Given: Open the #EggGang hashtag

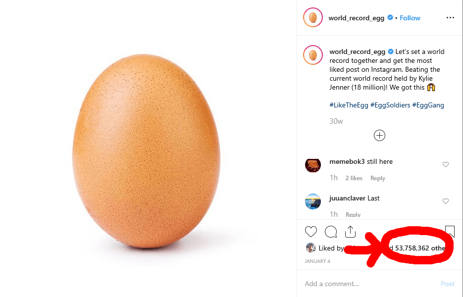Looking at the screenshot, I should point(428,105).
